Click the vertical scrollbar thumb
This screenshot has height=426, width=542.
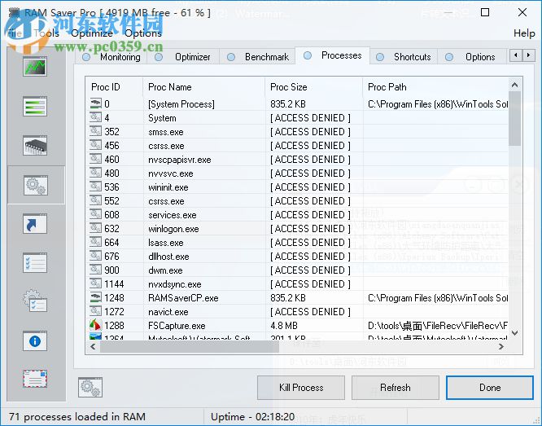(514, 118)
